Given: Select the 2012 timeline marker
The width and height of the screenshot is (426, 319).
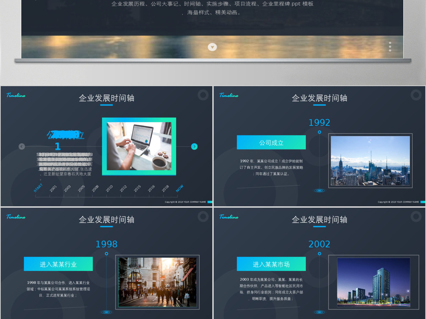Looking at the screenshot, I should [x=123, y=189].
